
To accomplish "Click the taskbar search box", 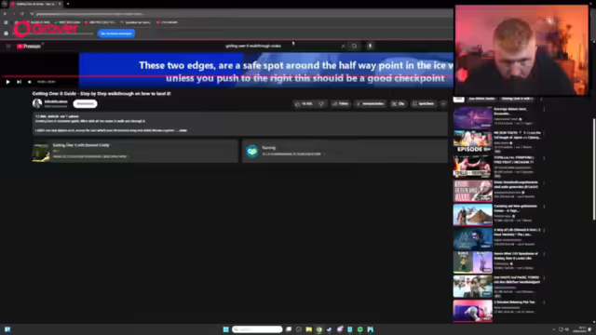I will point(257,329).
